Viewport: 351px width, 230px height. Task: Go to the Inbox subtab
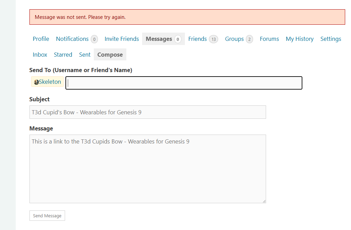click(x=40, y=55)
